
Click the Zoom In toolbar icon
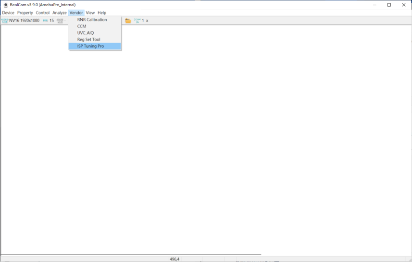[x=137, y=21]
